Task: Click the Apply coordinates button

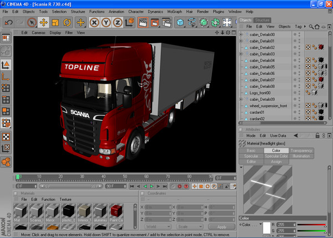Action: point(221,227)
